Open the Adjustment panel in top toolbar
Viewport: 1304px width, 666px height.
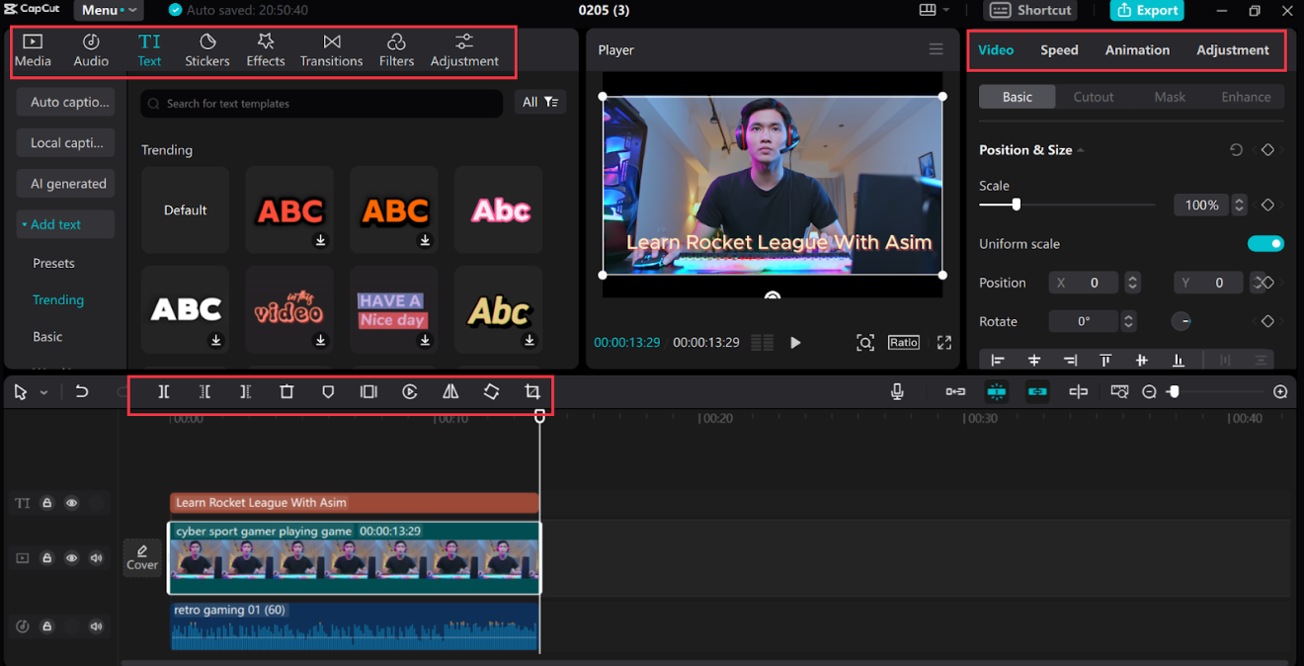coord(464,50)
